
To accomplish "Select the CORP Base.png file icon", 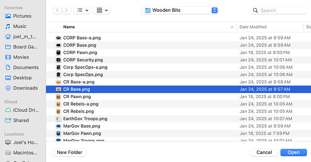I will tap(58, 45).
